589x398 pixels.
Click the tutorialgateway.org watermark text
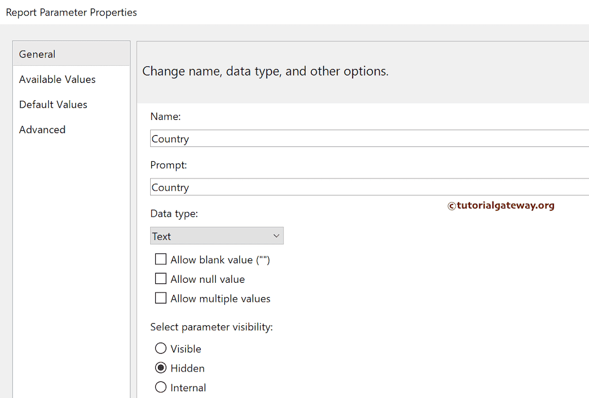pyautogui.click(x=501, y=205)
